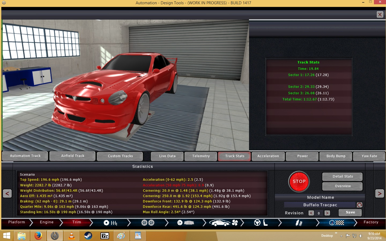Click the Top Speed 196.6 mph statistic
This screenshot has width=386, height=241.
pyautogui.click(x=51, y=180)
